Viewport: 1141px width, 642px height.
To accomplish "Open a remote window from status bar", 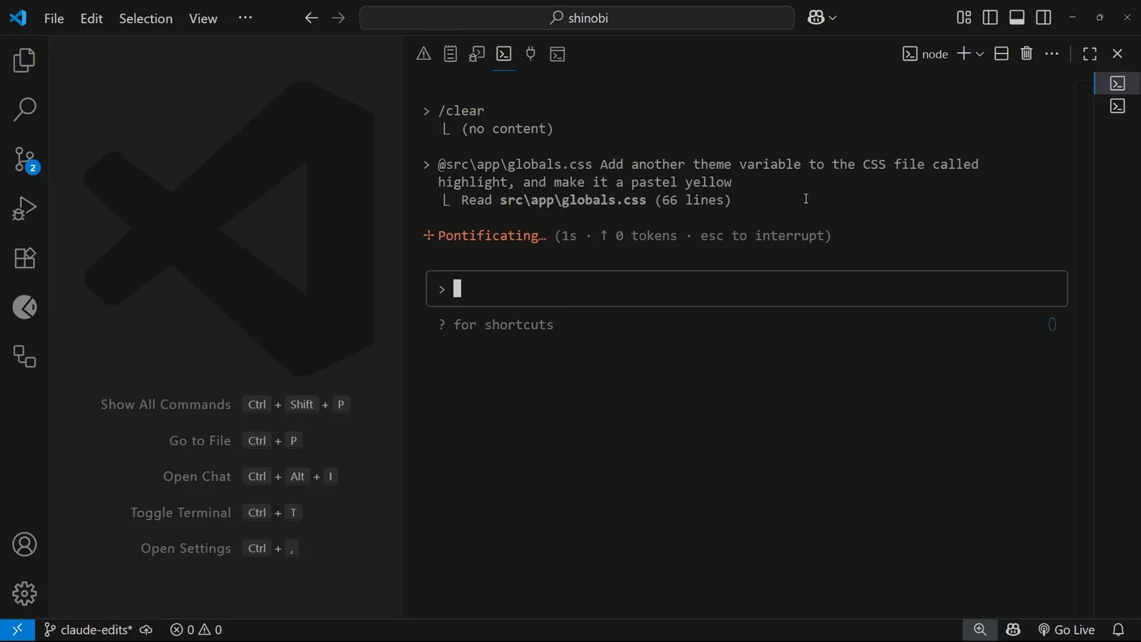I will (17, 630).
